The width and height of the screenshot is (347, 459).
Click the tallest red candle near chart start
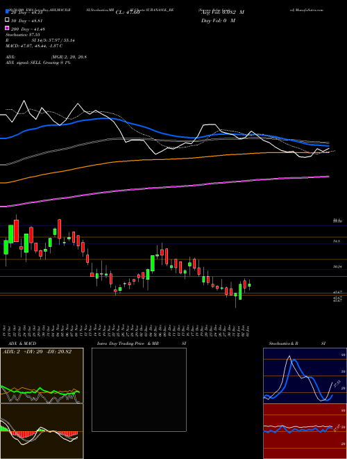[16, 231]
